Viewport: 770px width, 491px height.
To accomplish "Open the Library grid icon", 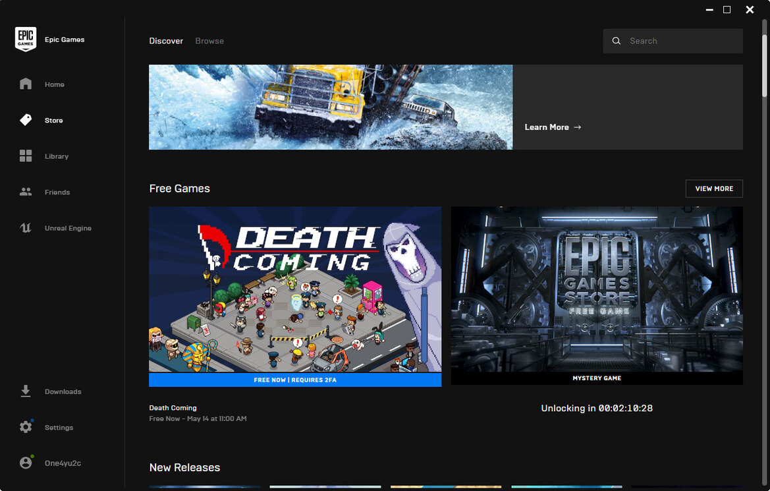I will (26, 156).
